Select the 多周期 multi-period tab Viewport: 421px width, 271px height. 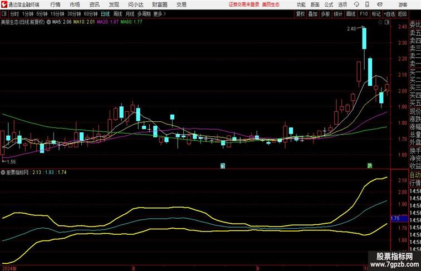tap(144, 14)
